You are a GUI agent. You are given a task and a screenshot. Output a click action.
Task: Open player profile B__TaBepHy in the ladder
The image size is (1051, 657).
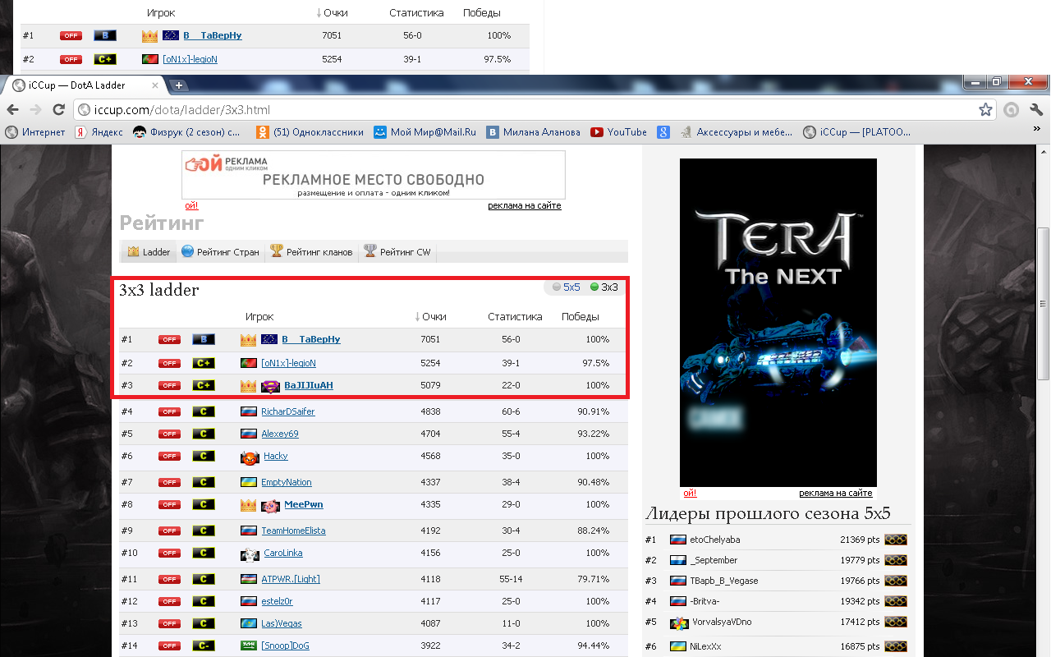tap(311, 339)
